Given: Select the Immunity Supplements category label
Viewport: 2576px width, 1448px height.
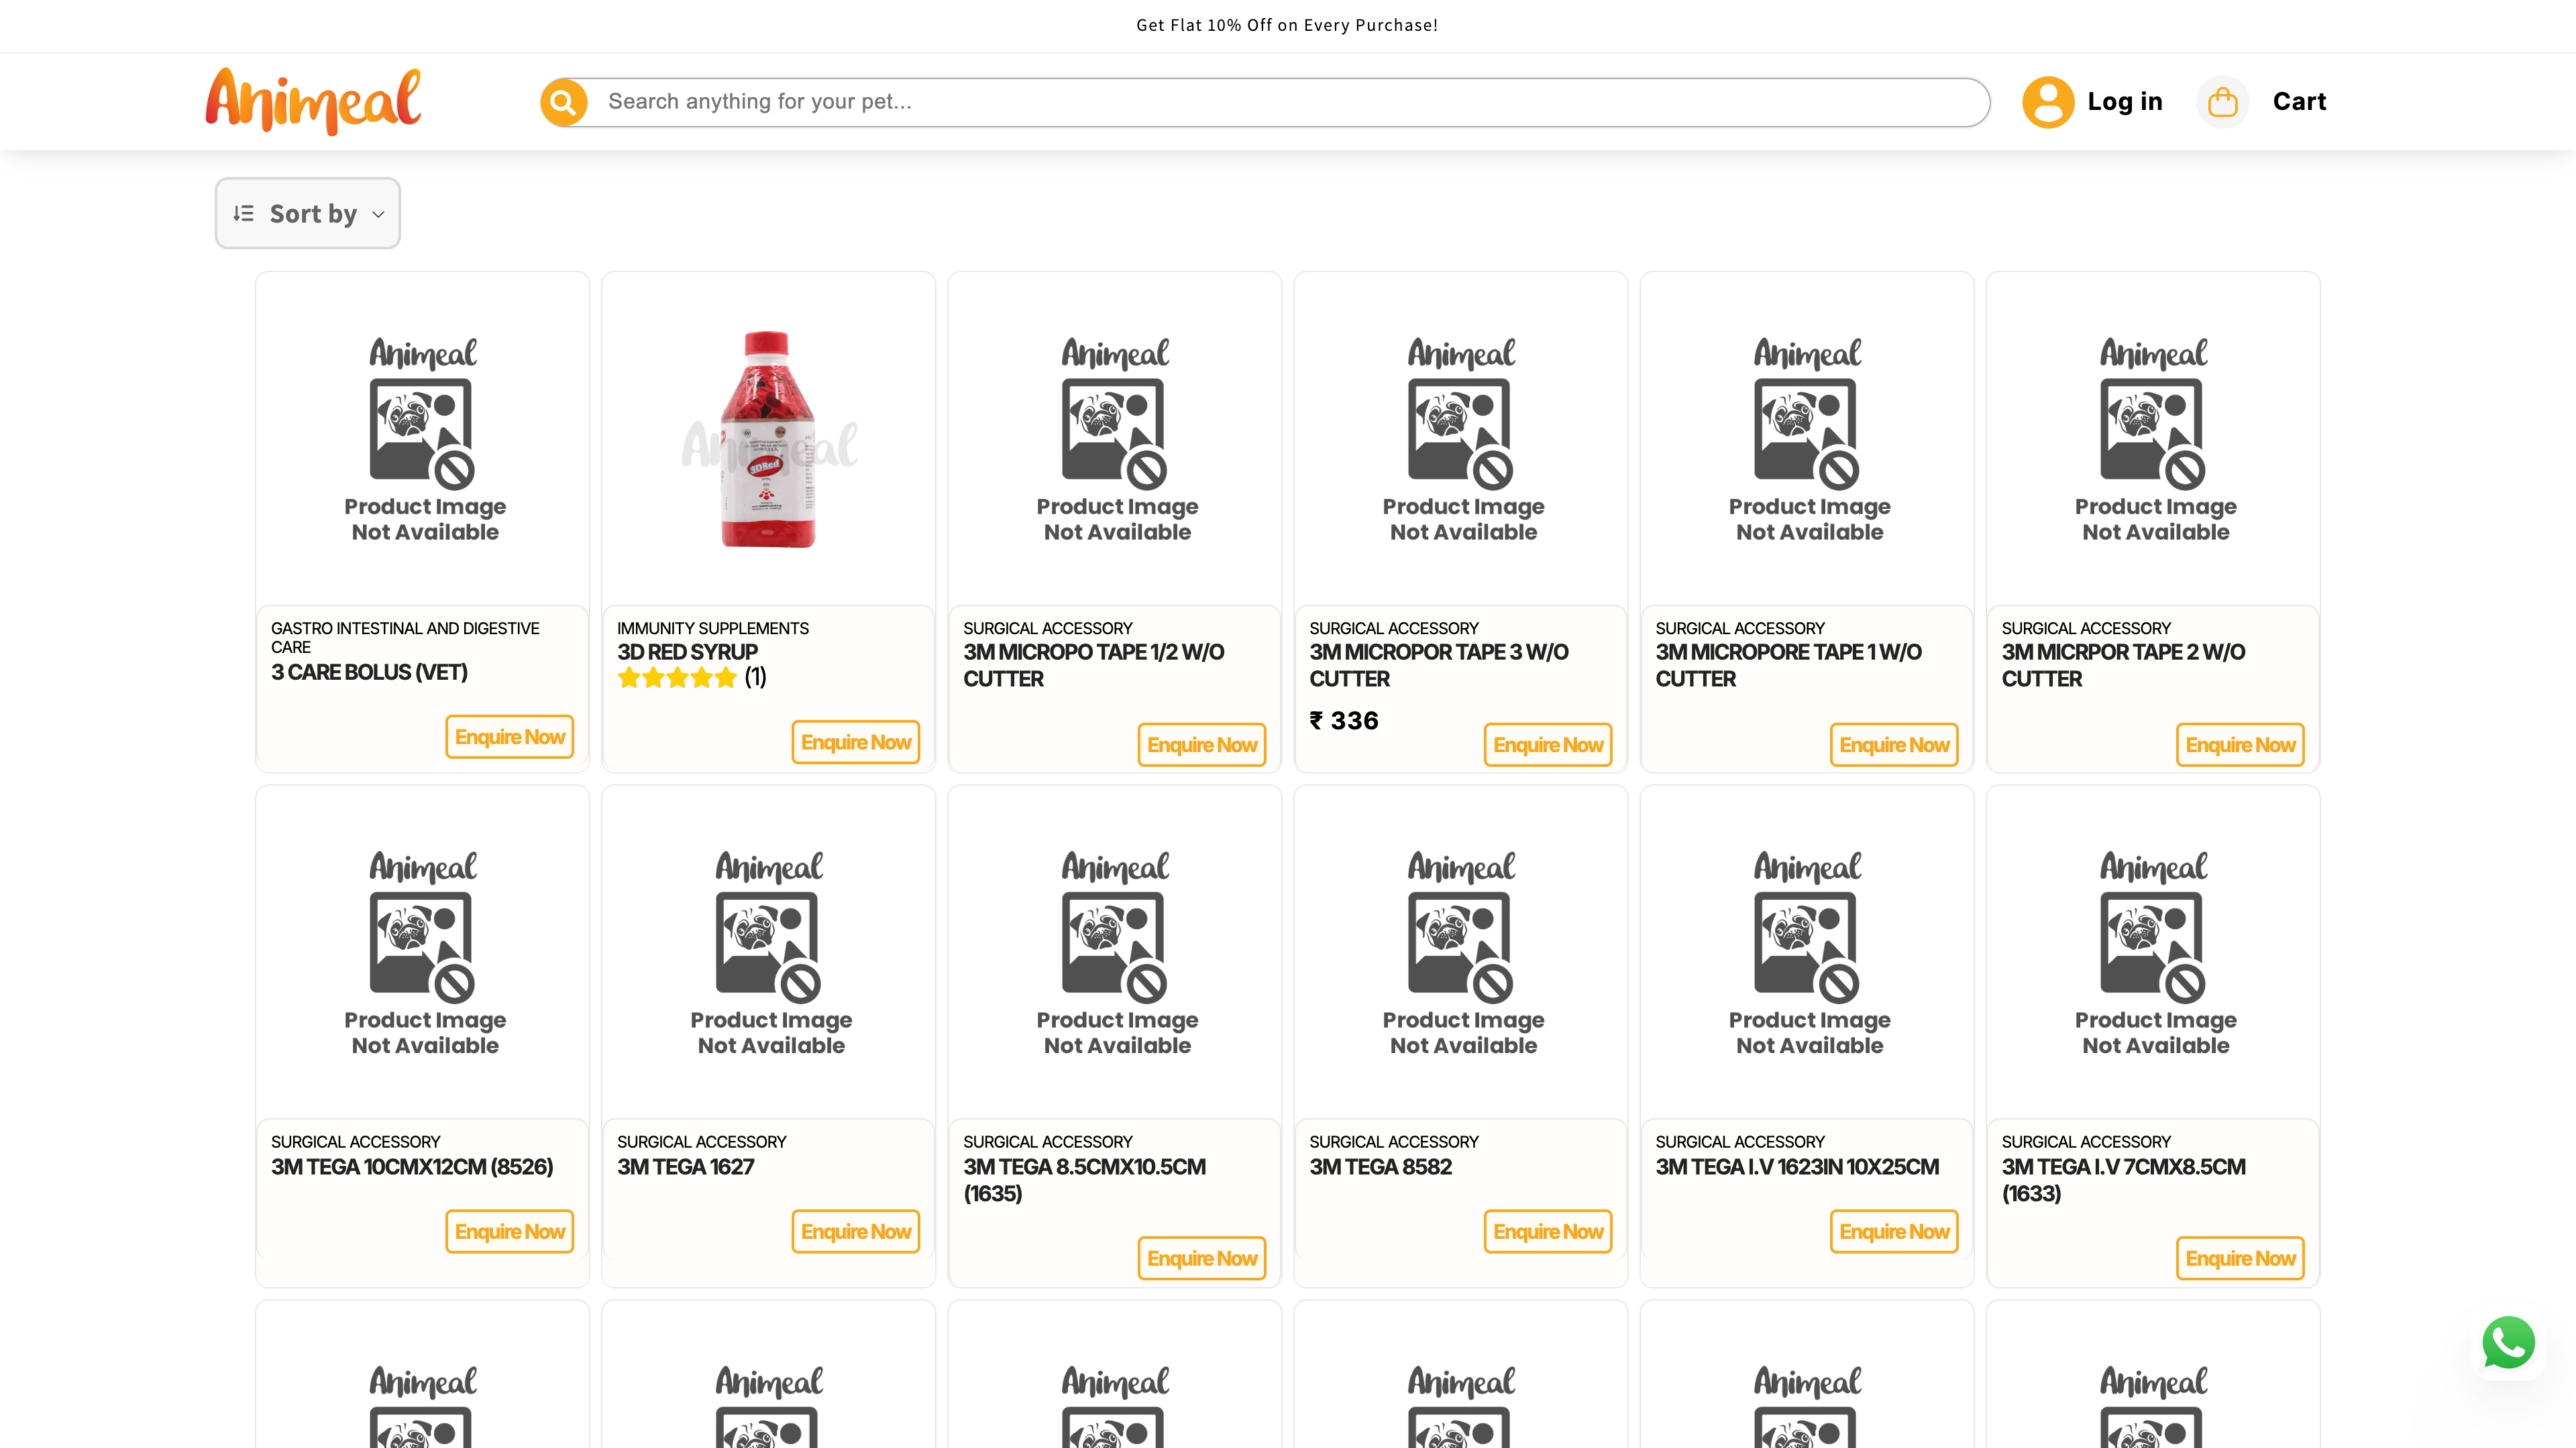Looking at the screenshot, I should tap(713, 627).
